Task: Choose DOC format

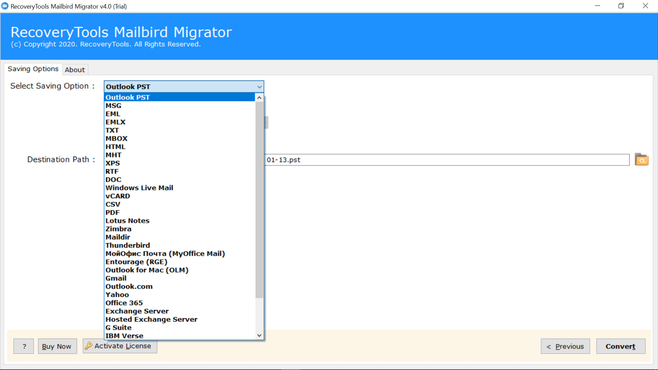Action: pyautogui.click(x=180, y=180)
